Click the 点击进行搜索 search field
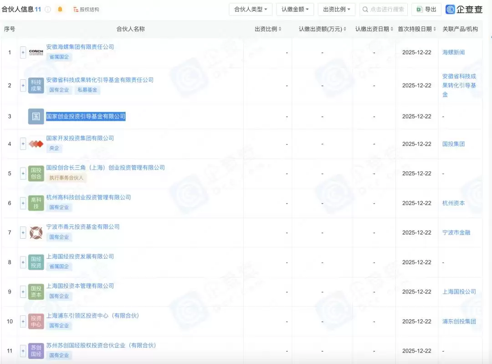 [383, 10]
